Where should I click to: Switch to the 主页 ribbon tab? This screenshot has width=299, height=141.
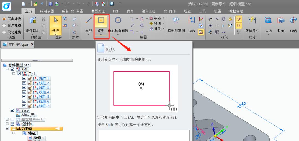tap(29, 11)
